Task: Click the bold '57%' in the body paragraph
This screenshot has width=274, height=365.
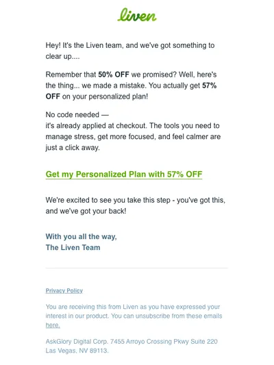Action: 210,86
